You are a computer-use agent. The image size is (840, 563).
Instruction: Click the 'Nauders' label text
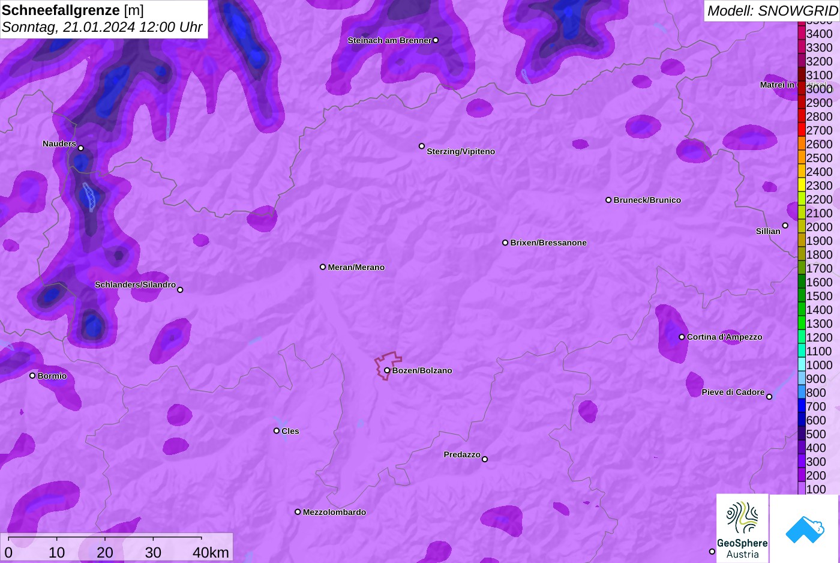pos(59,144)
